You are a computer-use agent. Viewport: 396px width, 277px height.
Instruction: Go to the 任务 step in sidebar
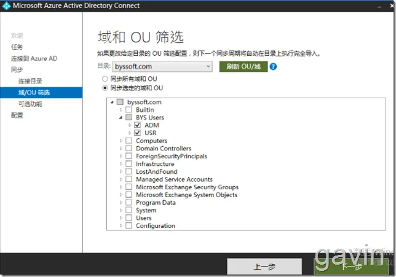coord(17,47)
